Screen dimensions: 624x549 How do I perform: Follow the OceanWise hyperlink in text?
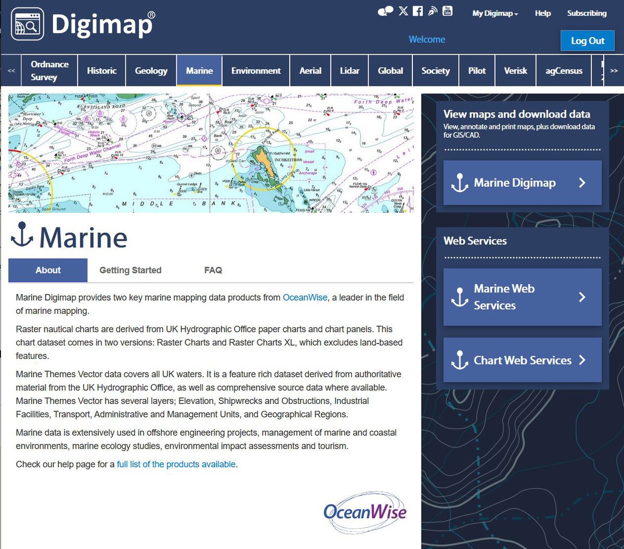click(x=305, y=298)
